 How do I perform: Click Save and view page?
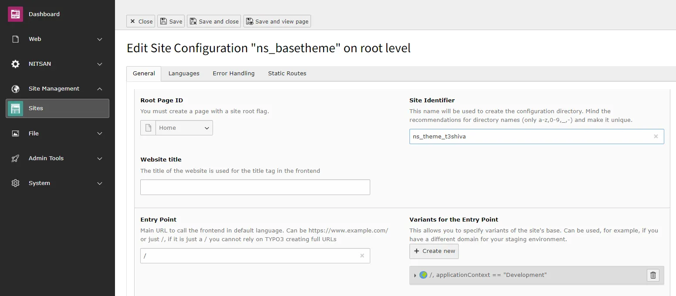coord(277,21)
